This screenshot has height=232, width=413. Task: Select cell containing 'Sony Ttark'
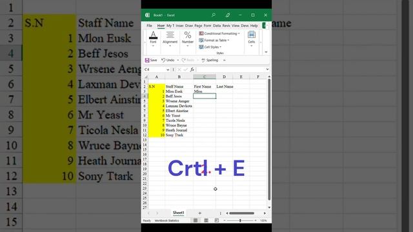point(179,135)
